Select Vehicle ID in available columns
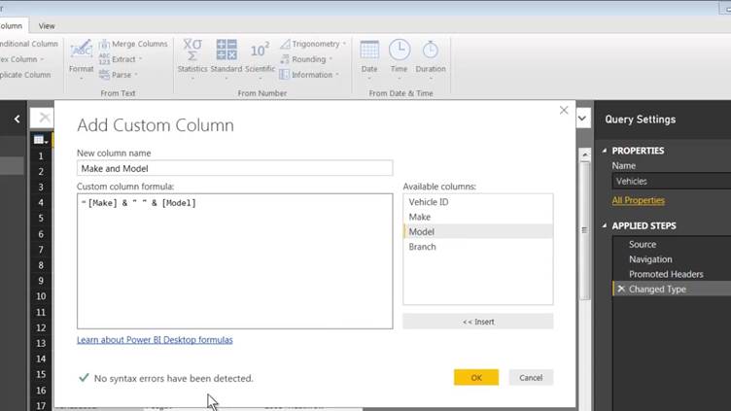The width and height of the screenshot is (731, 411). tap(478, 202)
